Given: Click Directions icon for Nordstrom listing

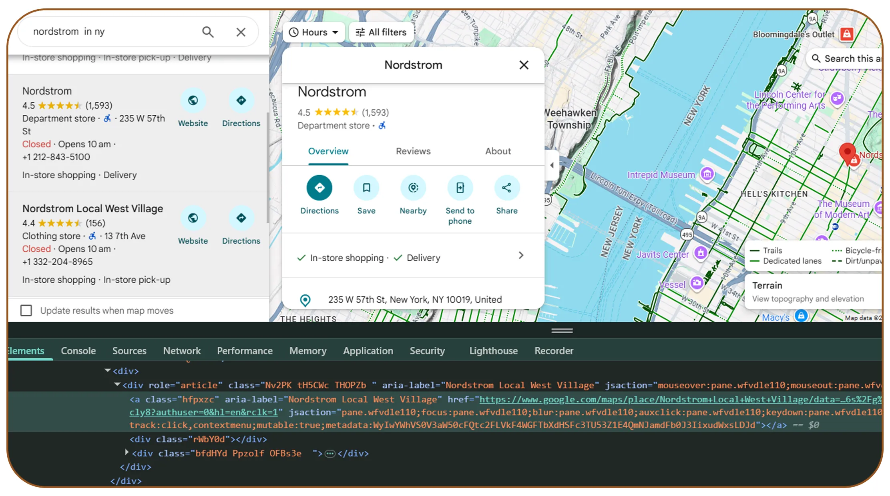Looking at the screenshot, I should (241, 100).
